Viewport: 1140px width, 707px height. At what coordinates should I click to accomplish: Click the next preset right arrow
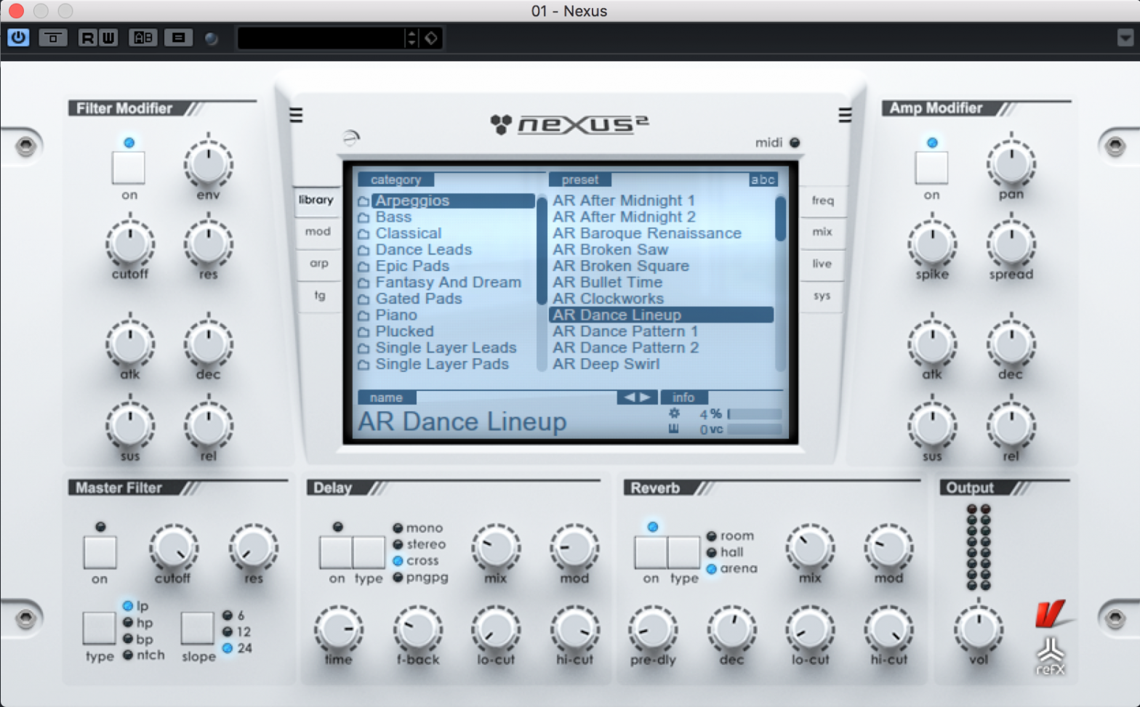645,397
